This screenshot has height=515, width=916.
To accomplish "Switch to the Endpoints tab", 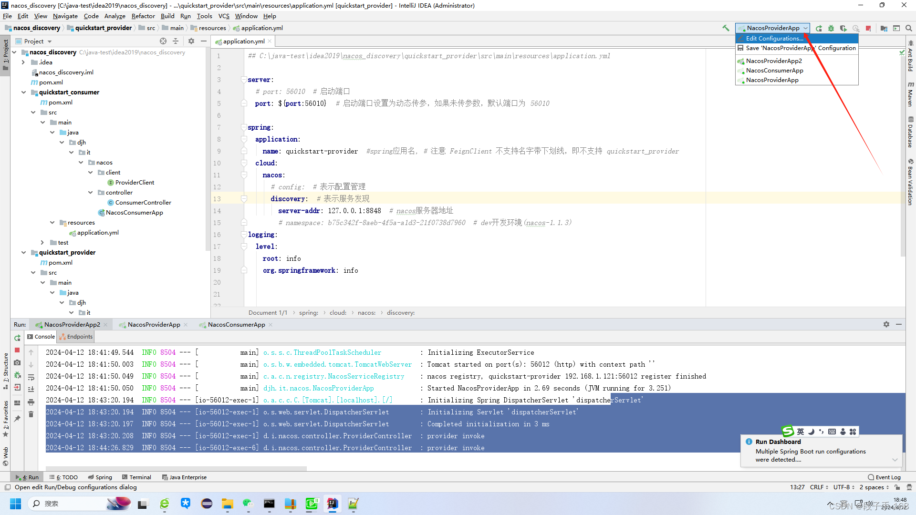I will click(x=76, y=337).
